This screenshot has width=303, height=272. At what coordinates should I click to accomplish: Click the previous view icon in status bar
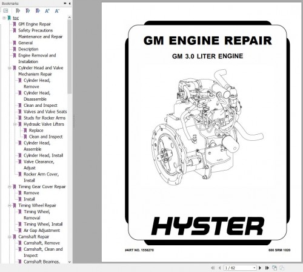pyautogui.click(x=275, y=268)
